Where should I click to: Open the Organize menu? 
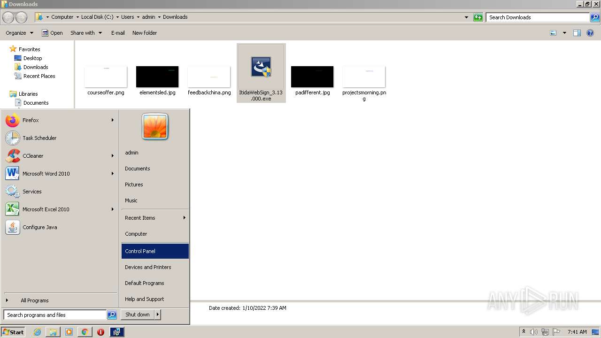[x=20, y=33]
